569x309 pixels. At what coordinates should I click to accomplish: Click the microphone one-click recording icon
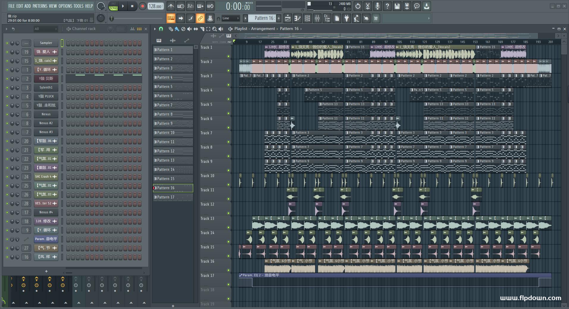tap(378, 6)
